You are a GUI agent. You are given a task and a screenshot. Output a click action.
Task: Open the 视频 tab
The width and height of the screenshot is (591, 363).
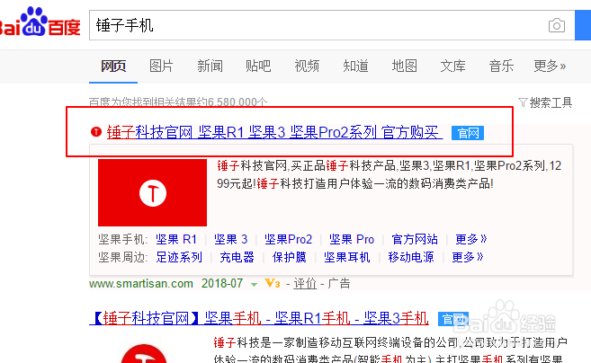[307, 66]
